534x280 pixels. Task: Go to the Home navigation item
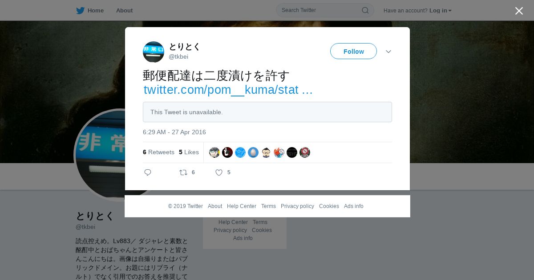point(90,11)
